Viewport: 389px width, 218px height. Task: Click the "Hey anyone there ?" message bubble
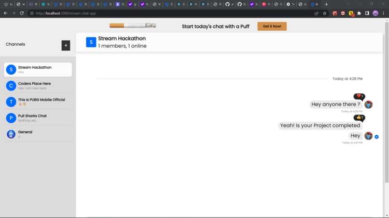pos(335,104)
